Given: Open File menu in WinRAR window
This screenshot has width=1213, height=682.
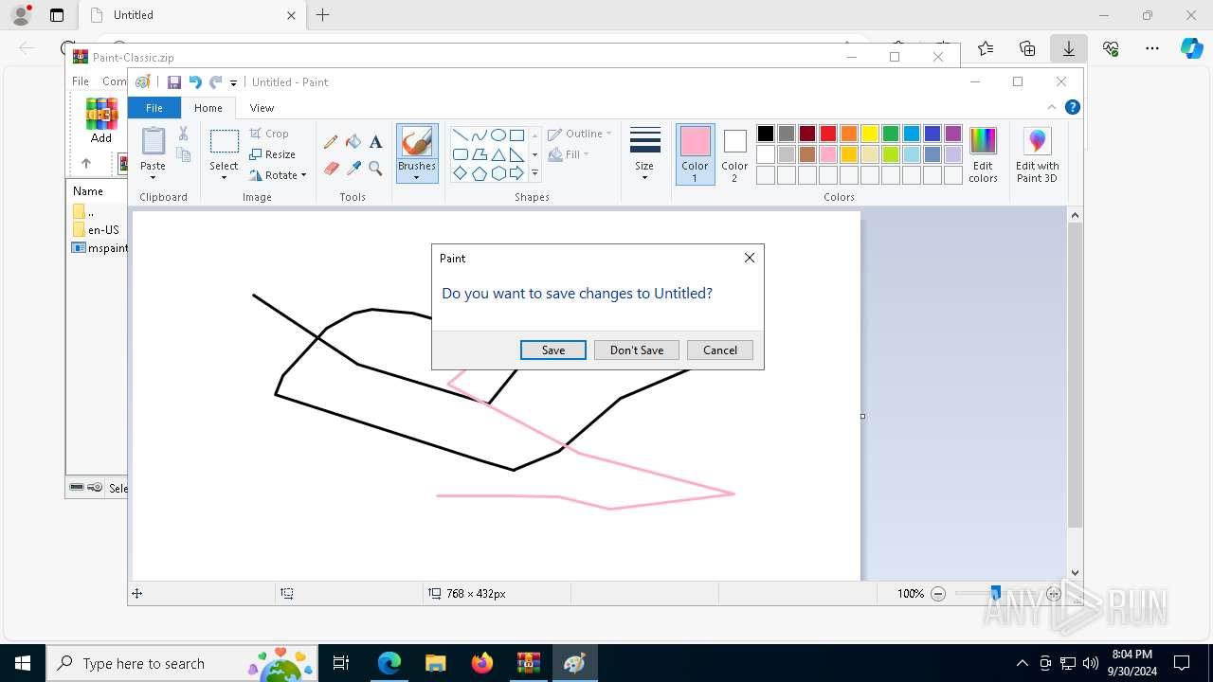Looking at the screenshot, I should [81, 81].
